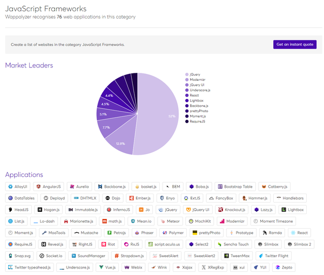Click the Ember.js icon
Viewport: 324px width, 275px height.
pyautogui.click(x=131, y=198)
